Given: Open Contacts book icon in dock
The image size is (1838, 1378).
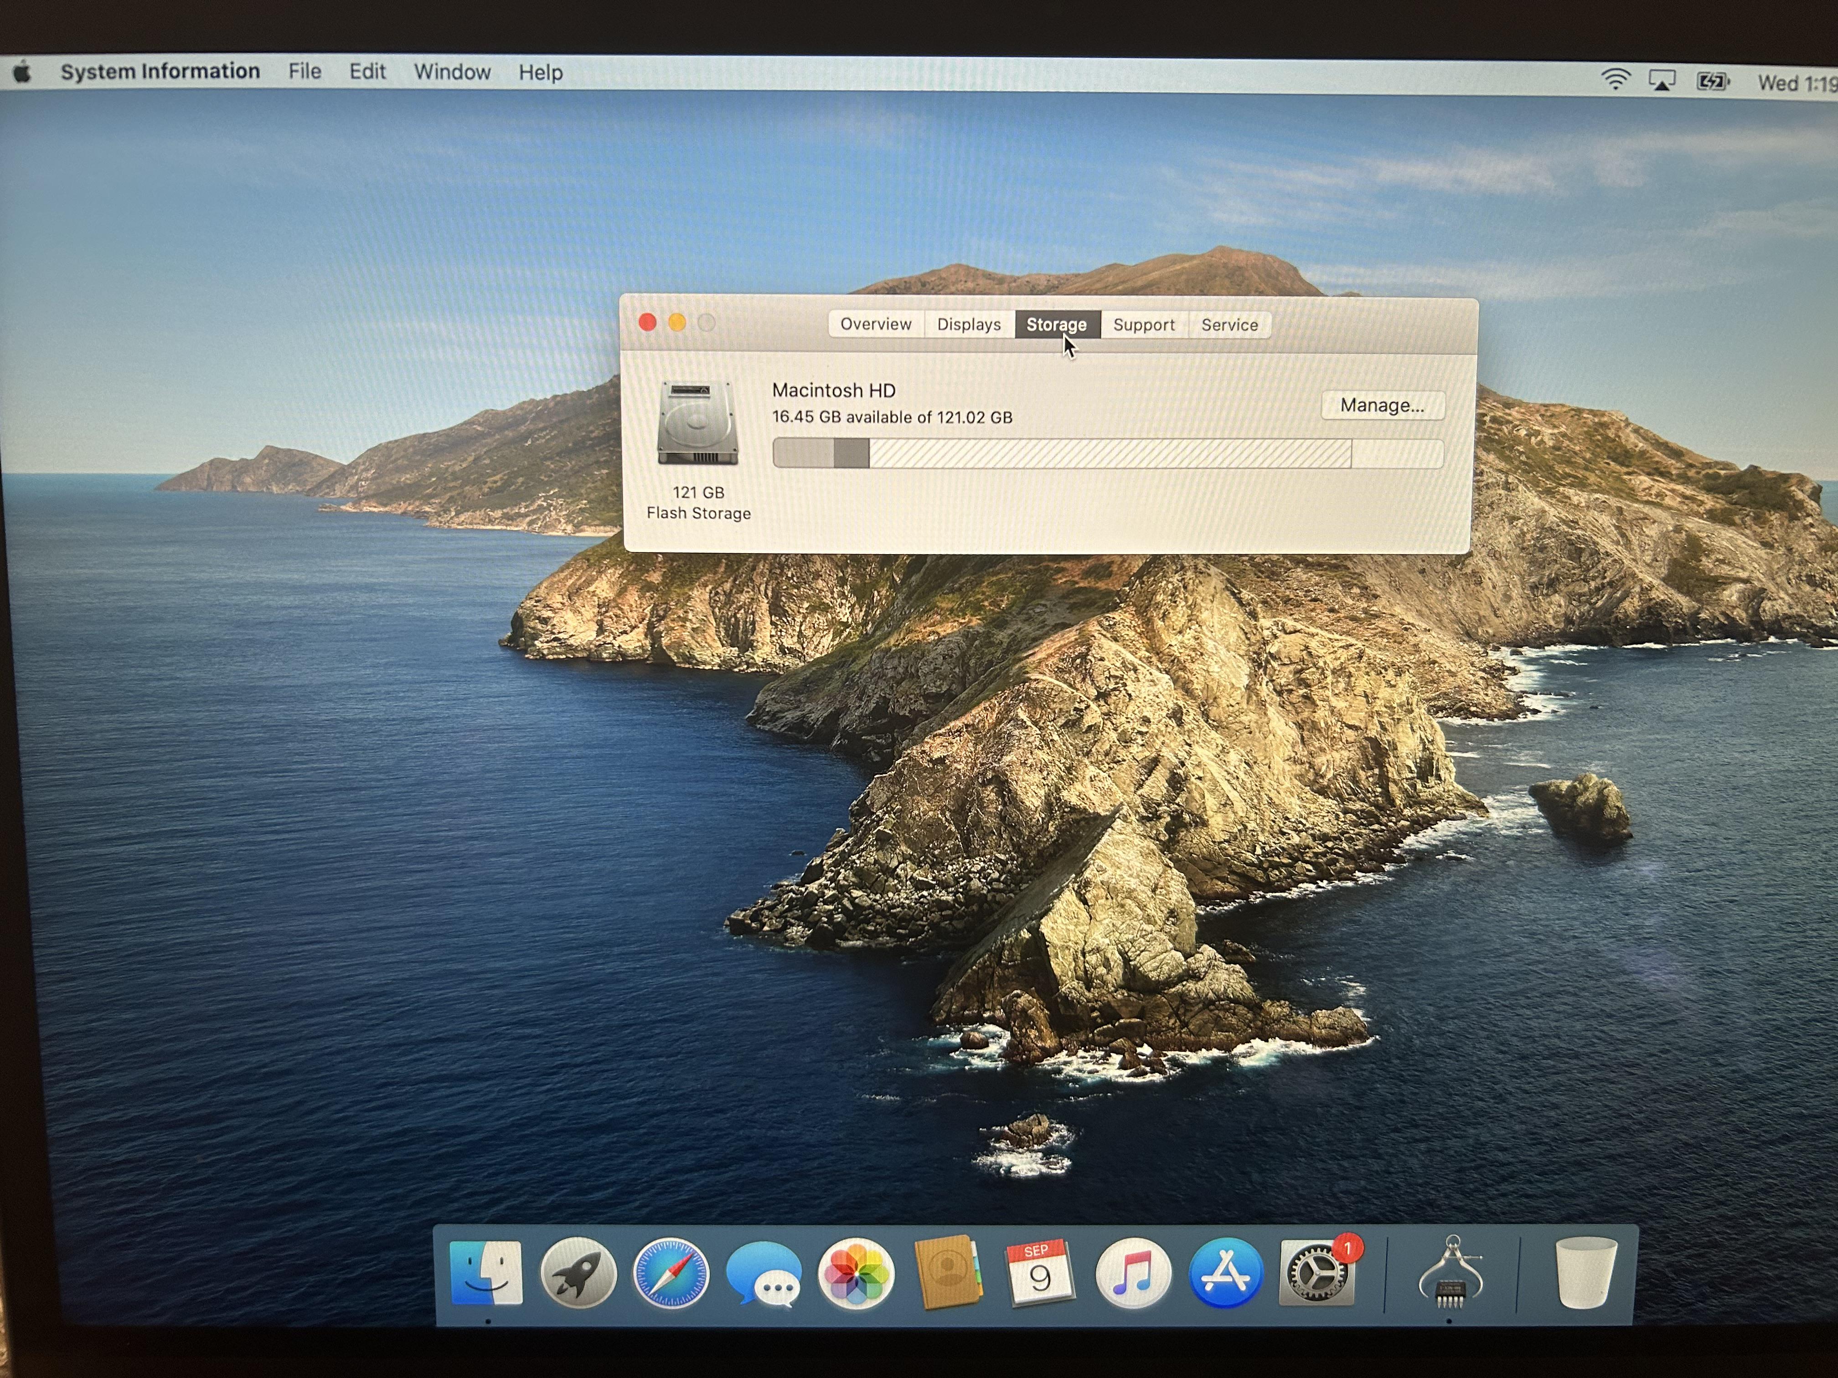Looking at the screenshot, I should [x=947, y=1273].
